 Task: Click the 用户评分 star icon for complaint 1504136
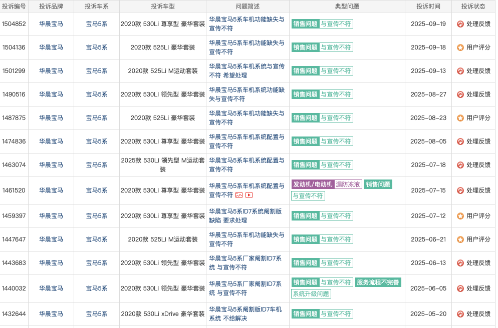pos(460,47)
